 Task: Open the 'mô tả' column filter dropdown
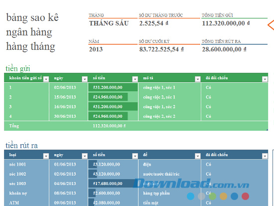click(x=198, y=79)
